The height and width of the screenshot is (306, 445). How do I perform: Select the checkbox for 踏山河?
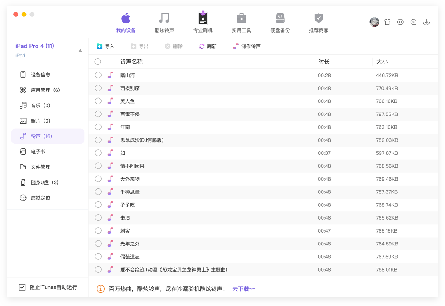click(98, 75)
